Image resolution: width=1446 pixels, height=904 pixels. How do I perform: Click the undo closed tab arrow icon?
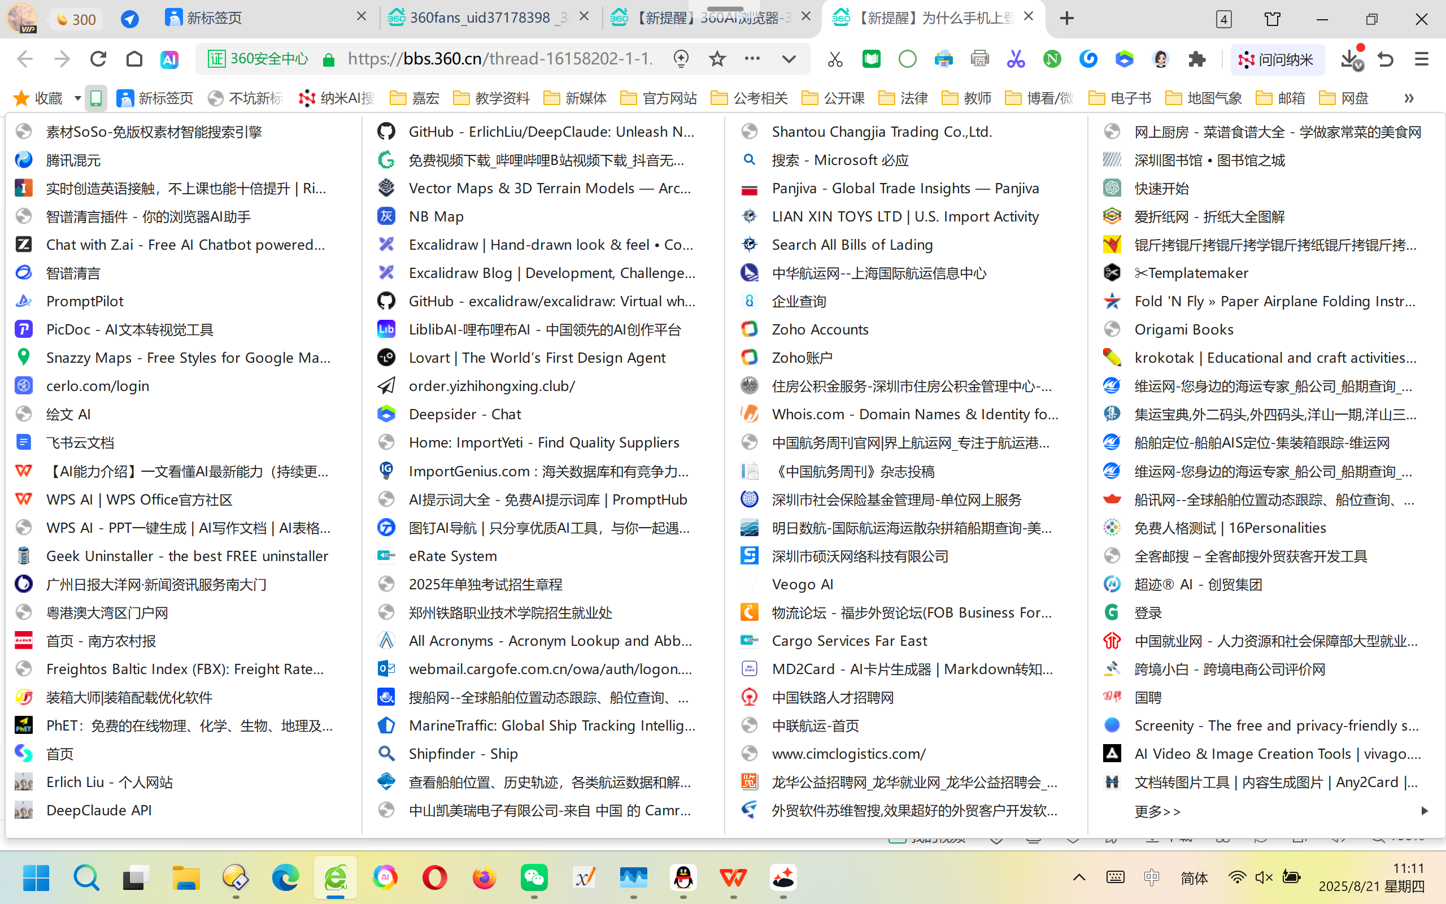(x=1386, y=59)
